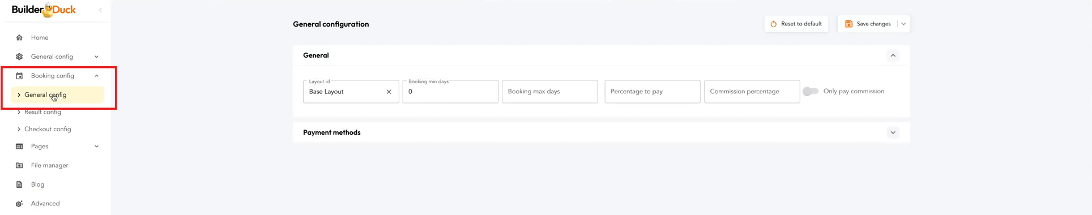
Task: Click the Booking config calendar icon
Action: [19, 76]
